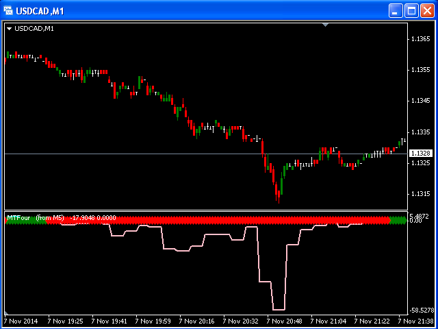Click the green segment at the indicator bar's right end

pyautogui.click(x=398, y=220)
